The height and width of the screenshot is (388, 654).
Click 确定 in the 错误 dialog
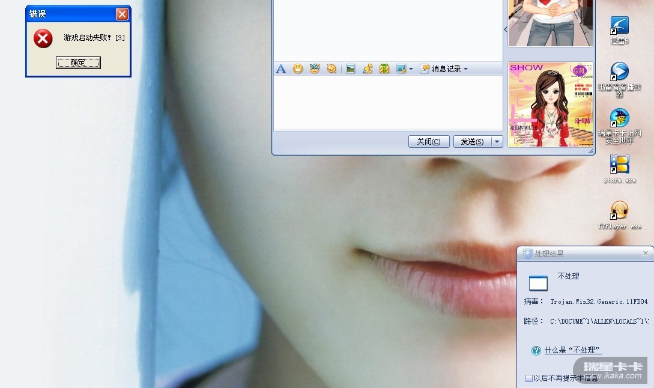pyautogui.click(x=79, y=62)
